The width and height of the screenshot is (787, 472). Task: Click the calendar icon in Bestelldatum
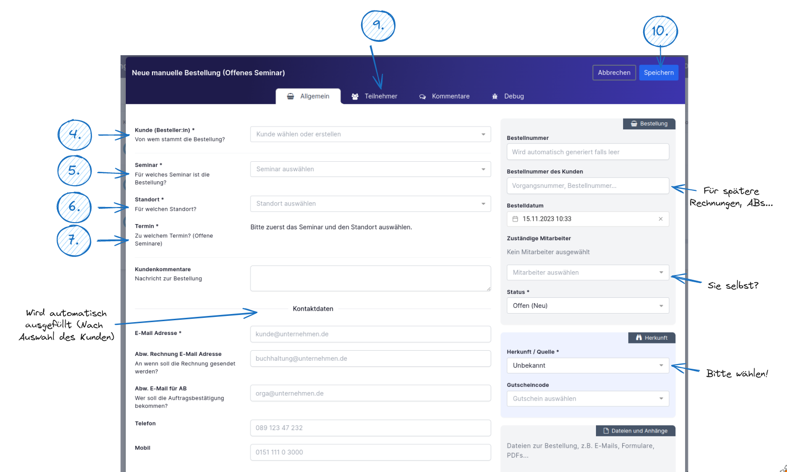point(515,219)
